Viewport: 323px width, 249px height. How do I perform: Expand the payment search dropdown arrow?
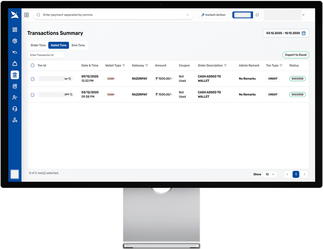coord(188,15)
